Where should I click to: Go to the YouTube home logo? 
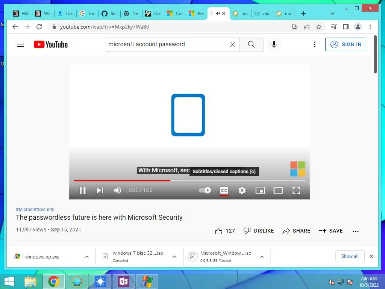pyautogui.click(x=51, y=44)
